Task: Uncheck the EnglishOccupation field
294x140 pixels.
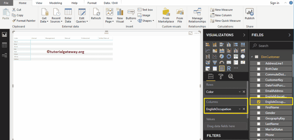Action: point(259,102)
